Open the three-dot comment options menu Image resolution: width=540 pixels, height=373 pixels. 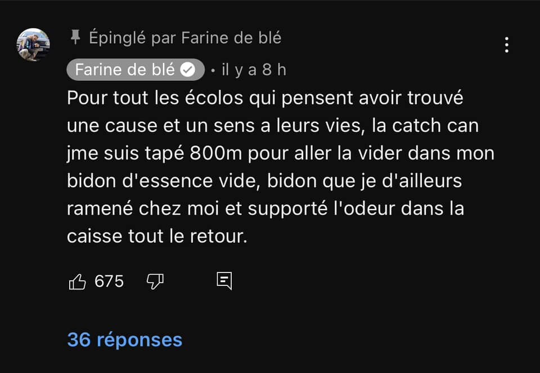(507, 45)
